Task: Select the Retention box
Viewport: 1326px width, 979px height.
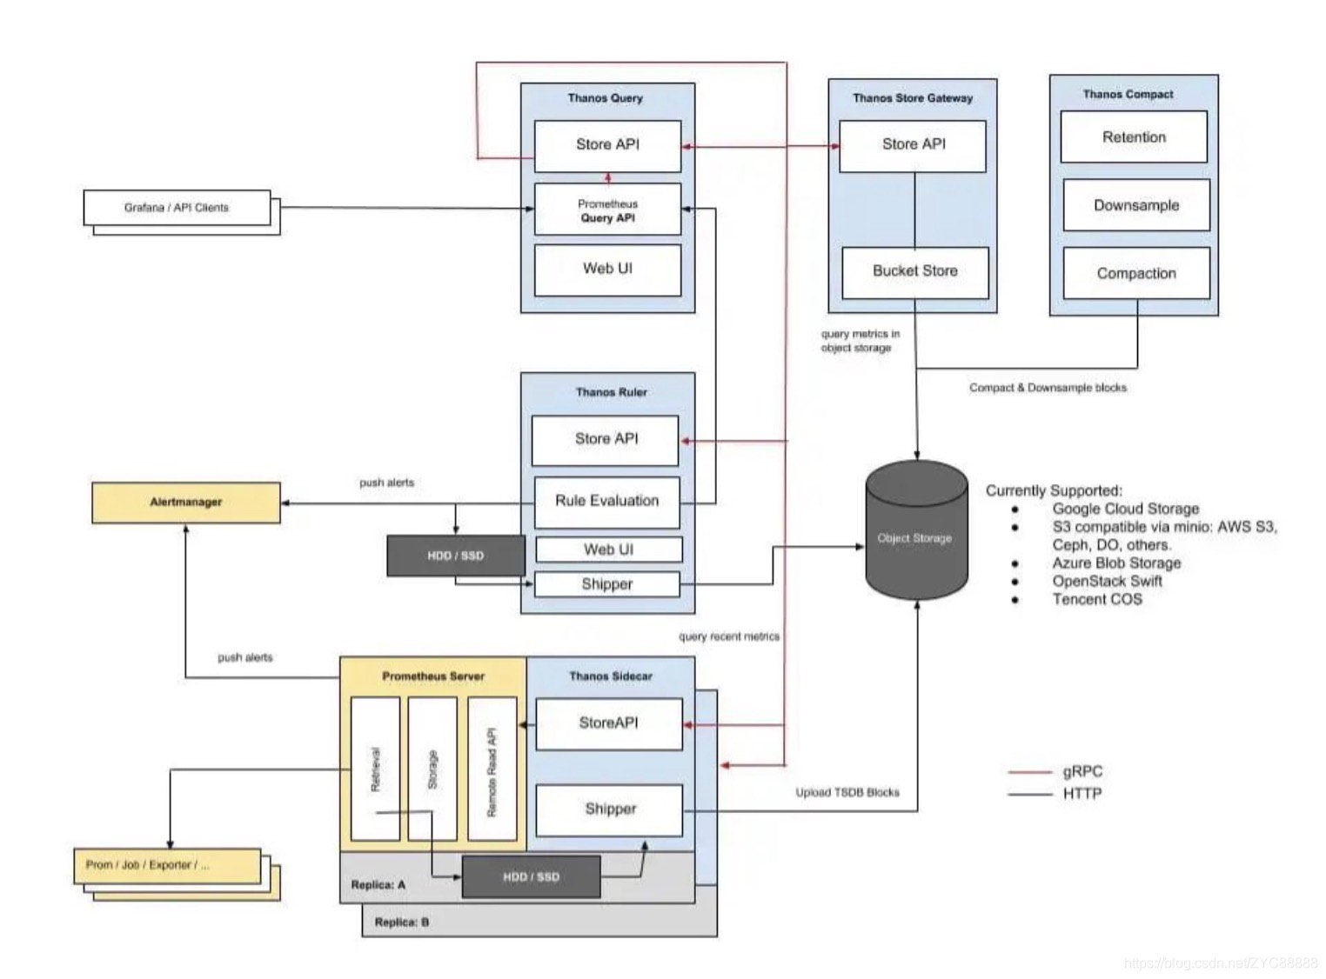Action: tap(1134, 137)
